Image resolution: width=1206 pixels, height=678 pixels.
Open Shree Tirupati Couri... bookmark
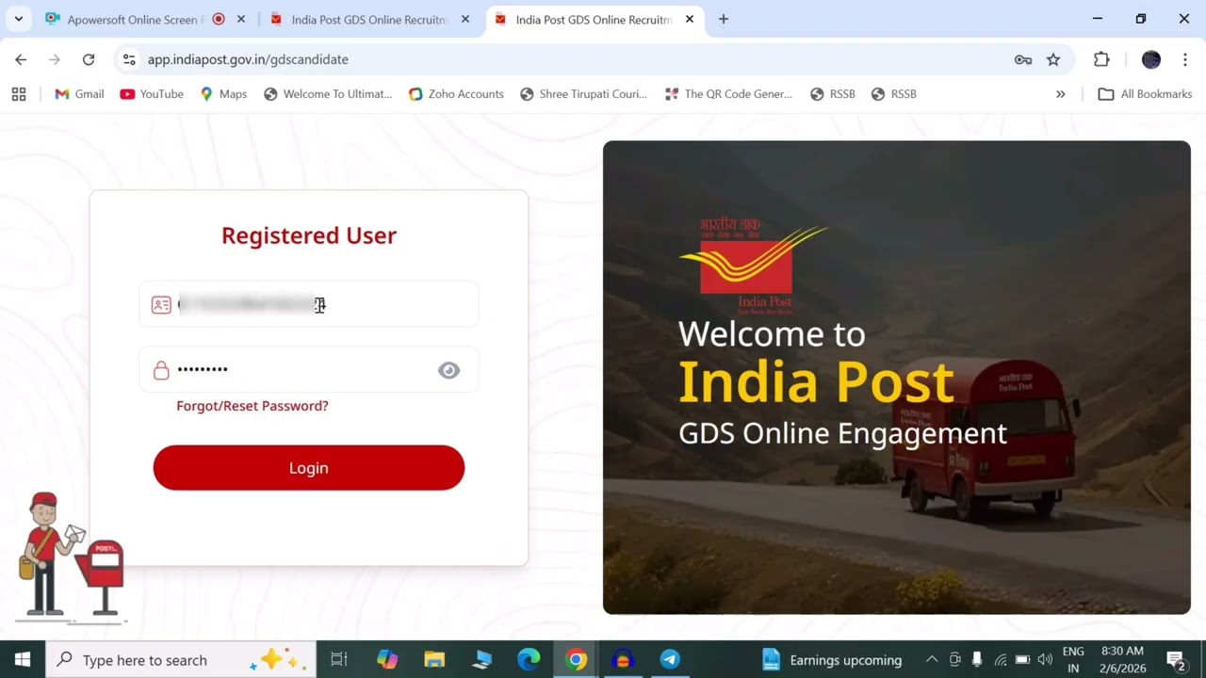tap(584, 94)
